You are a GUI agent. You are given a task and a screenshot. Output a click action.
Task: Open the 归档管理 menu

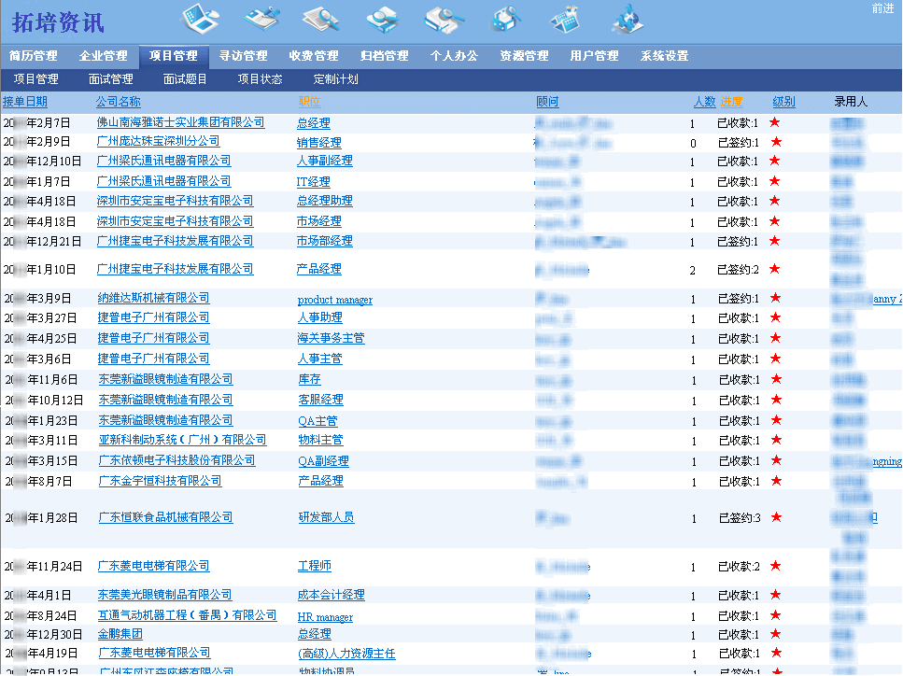384,56
